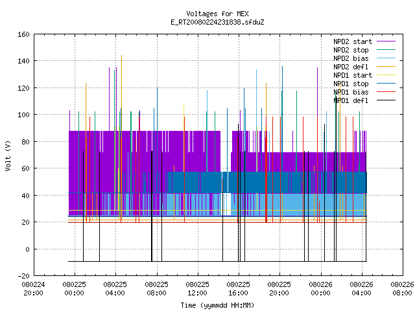Viewport: 415px width, 311px height.
Task: Click the black NPD1 defl baseline at -9 volts
Action: click(x=217, y=261)
